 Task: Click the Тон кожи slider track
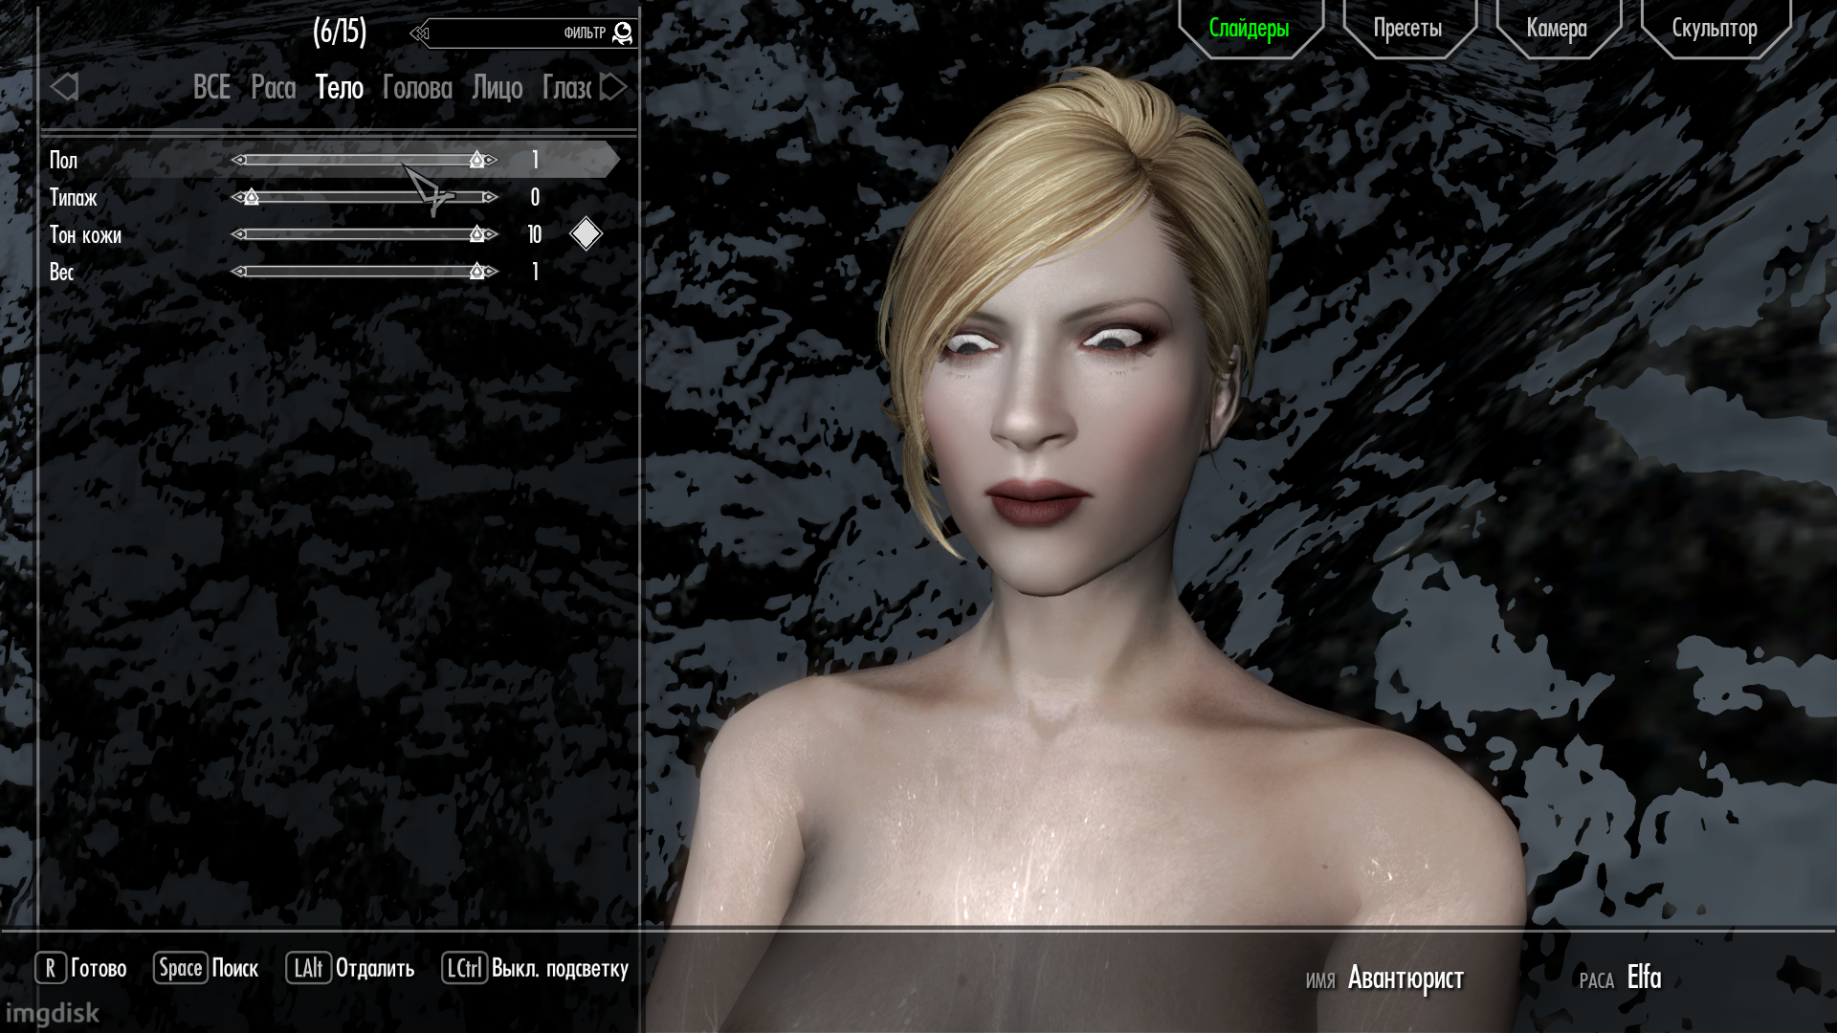pyautogui.click(x=365, y=235)
